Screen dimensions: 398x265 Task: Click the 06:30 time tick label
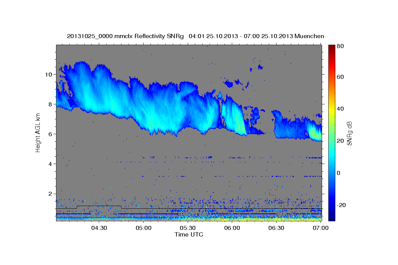(276, 228)
